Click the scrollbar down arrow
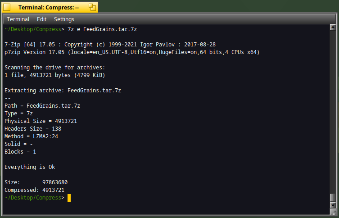Screen dimensions: 339x218 point(333,205)
